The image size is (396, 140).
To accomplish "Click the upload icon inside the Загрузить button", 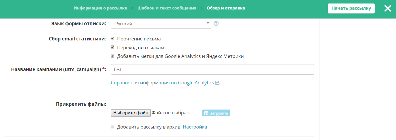I will [x=206, y=113].
